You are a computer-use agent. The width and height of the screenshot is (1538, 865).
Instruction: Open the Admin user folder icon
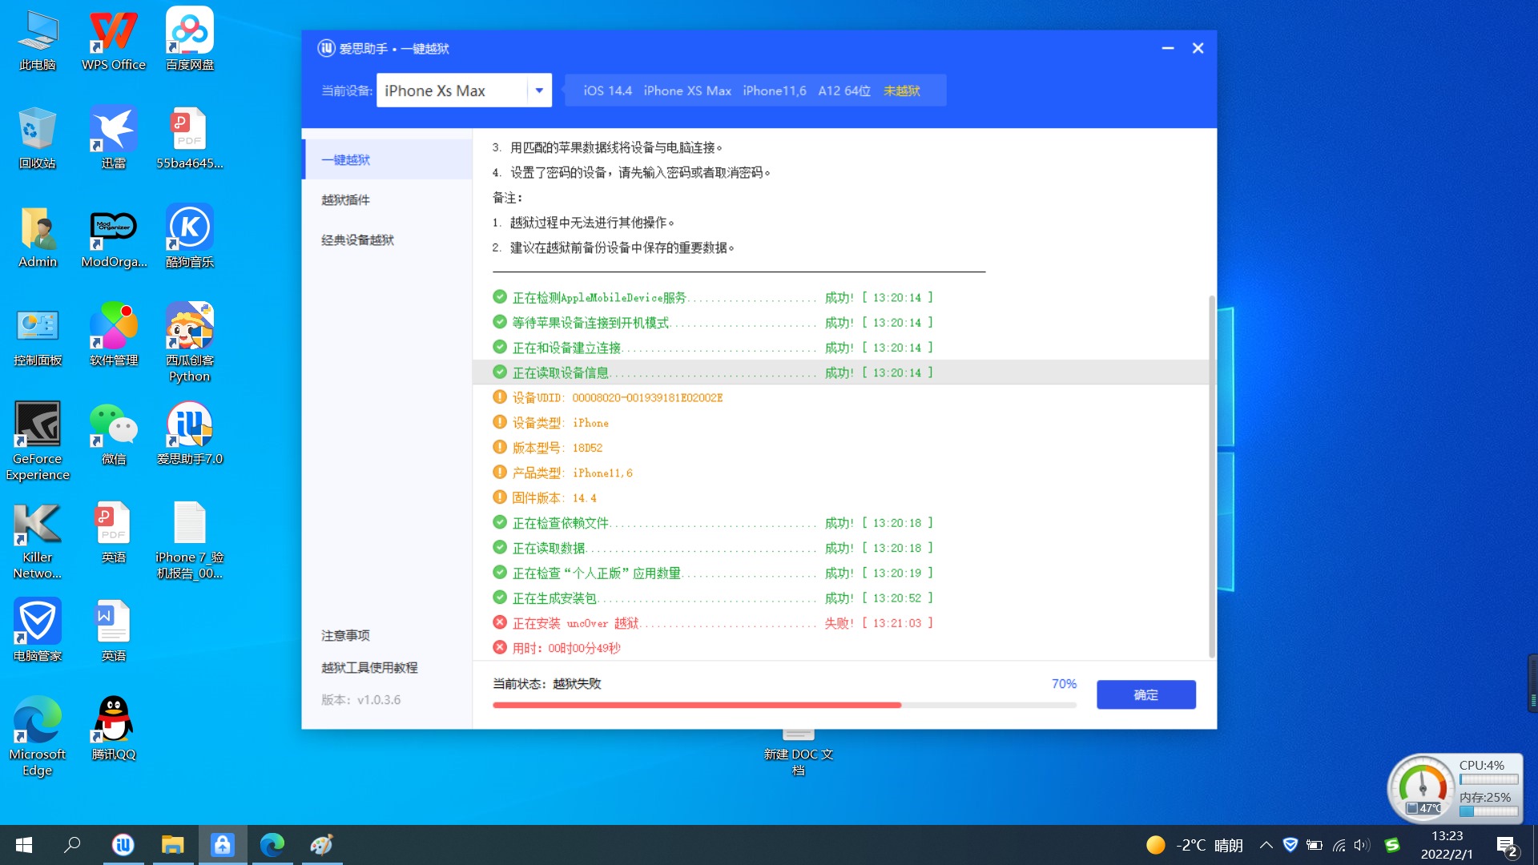[x=38, y=237]
